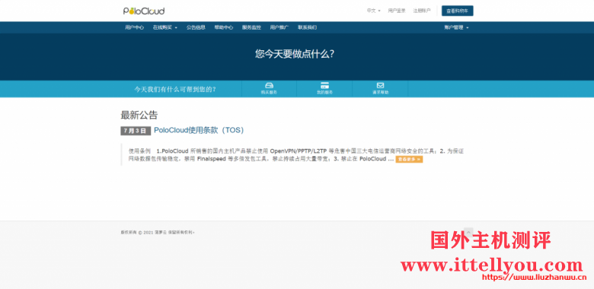Open 服务监控 in the navigation bar
Screen dimensions: 594x289
(x=251, y=27)
